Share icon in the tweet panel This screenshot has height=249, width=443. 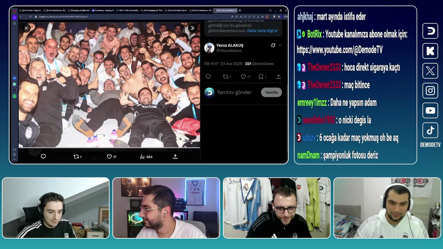point(279,77)
